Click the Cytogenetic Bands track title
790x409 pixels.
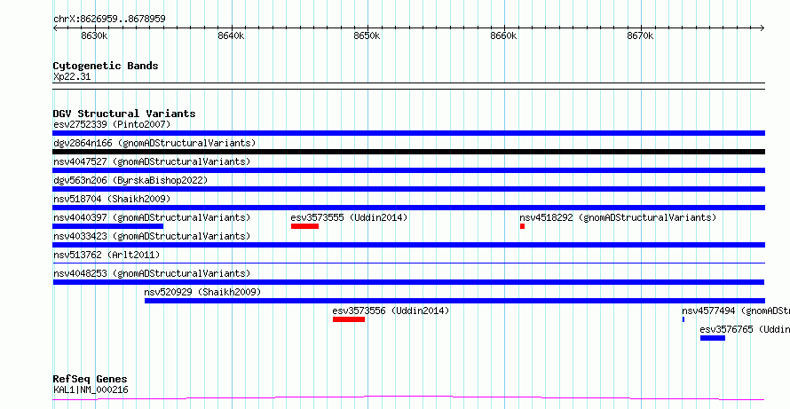(106, 66)
